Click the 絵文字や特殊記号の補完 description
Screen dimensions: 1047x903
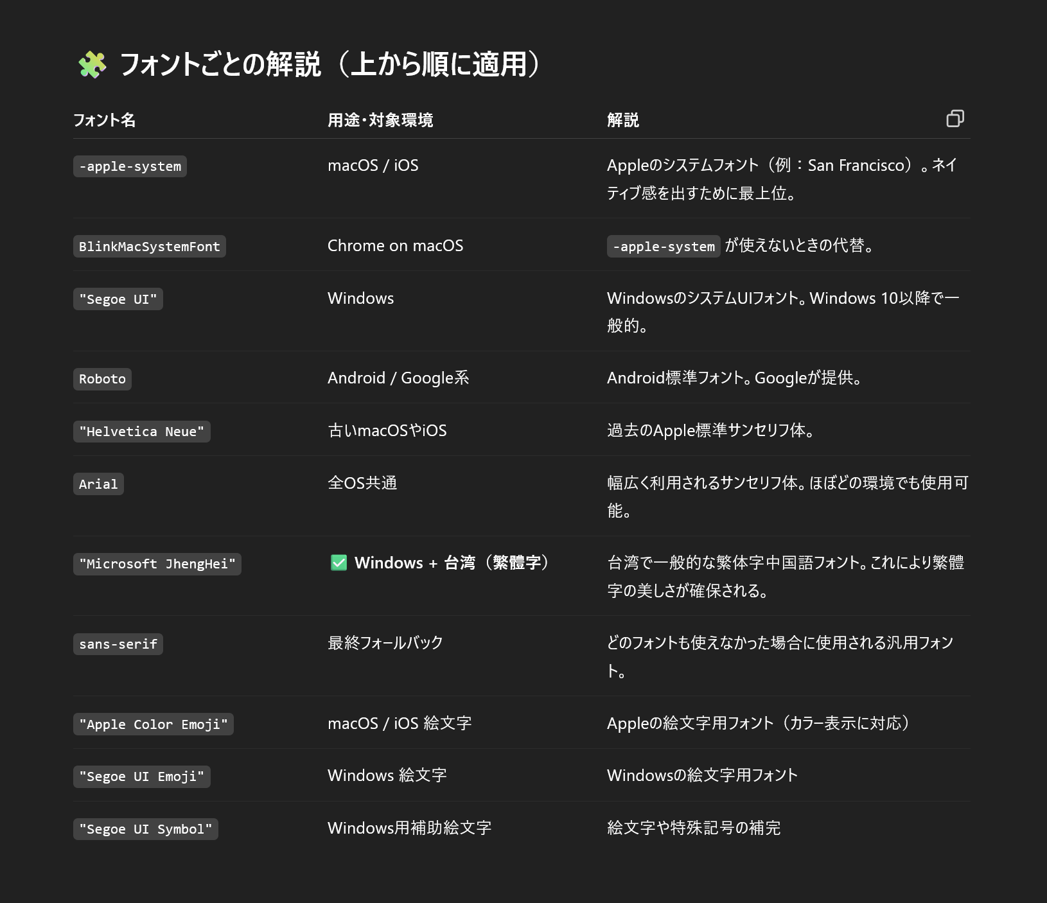[x=694, y=828]
